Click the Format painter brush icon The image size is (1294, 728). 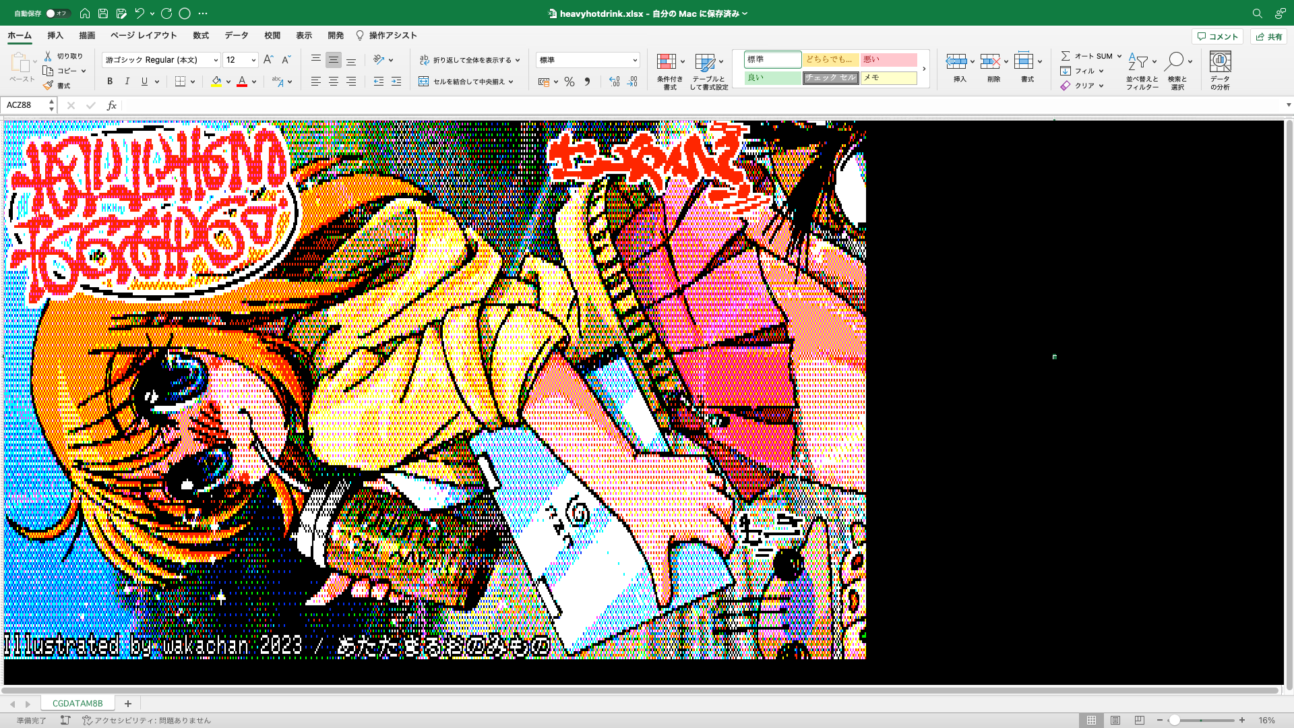click(x=48, y=86)
